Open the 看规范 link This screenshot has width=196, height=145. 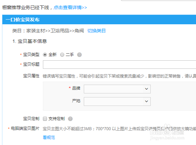click(x=49, y=137)
